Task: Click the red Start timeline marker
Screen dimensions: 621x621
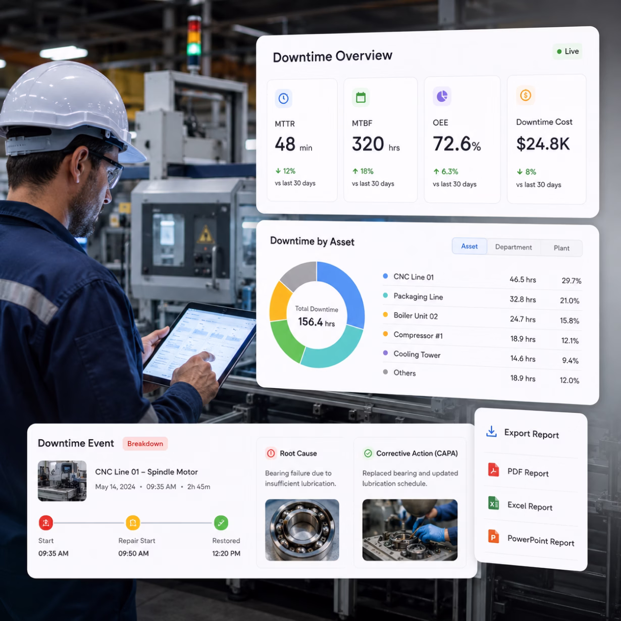Action: pos(46,523)
